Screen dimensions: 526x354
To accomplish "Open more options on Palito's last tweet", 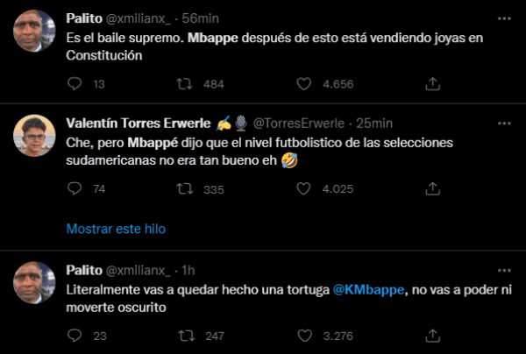I will coord(504,269).
